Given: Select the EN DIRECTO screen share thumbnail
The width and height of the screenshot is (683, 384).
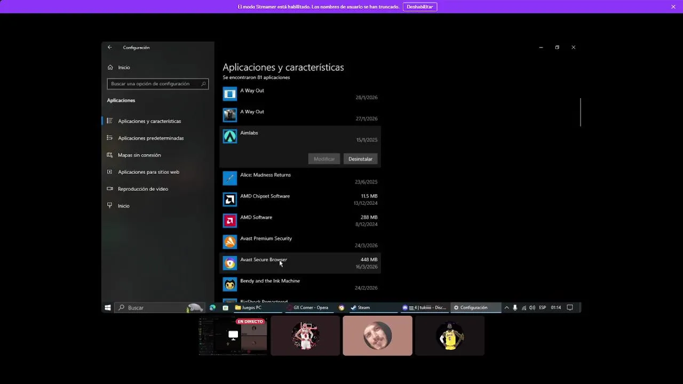Looking at the screenshot, I should [233, 335].
